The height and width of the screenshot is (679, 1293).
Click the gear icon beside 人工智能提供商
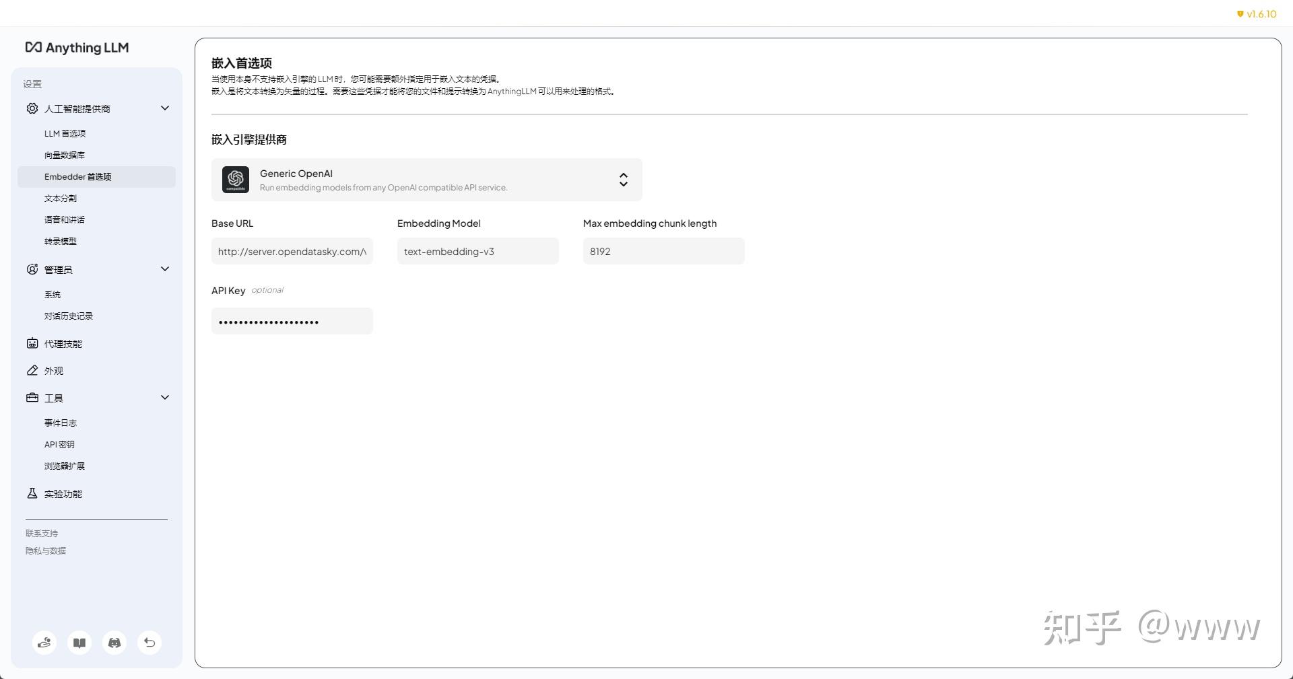point(32,108)
